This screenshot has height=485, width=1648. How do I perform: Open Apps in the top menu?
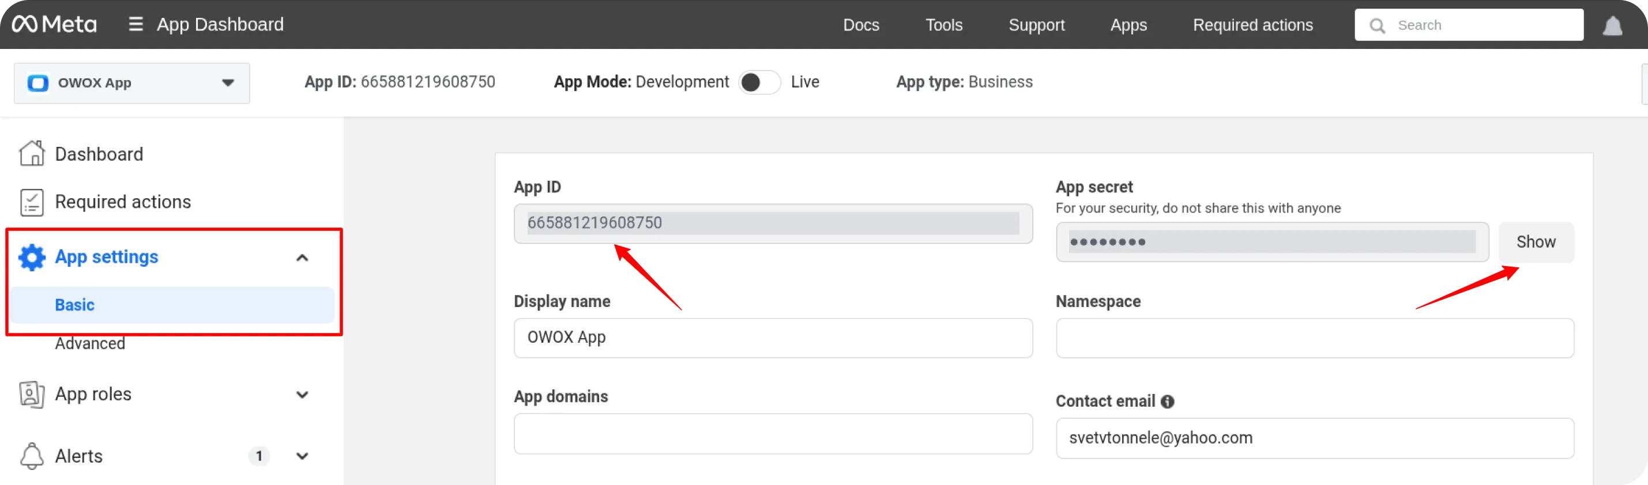tap(1128, 25)
